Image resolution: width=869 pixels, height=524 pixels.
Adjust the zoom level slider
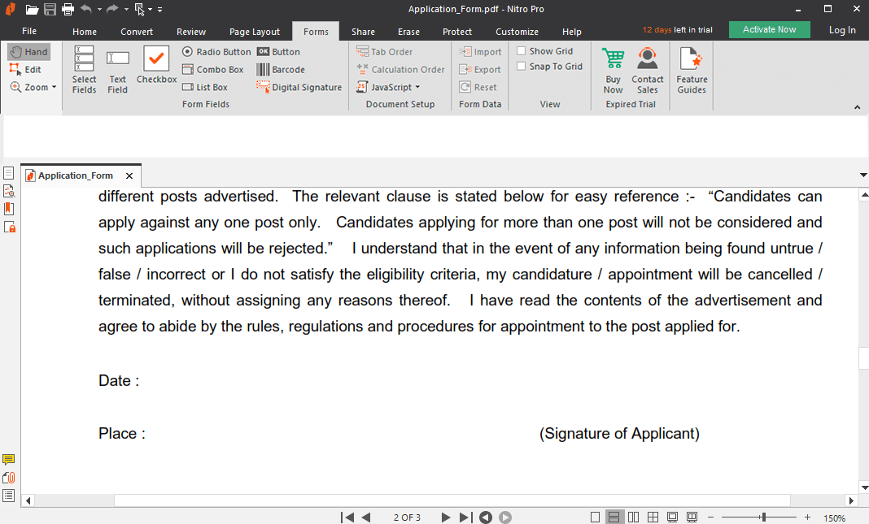(762, 518)
